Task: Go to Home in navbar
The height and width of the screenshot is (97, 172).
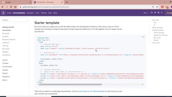Action: (x=9, y=13)
